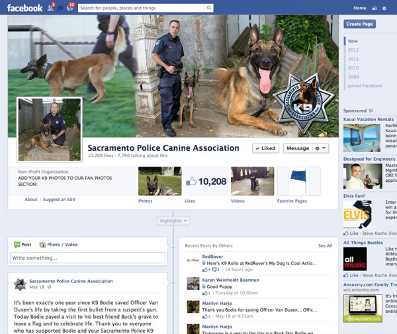Viewport: 397px width, 334px height.
Task: Click Karen Weinholdt Bearman name link
Action: [x=230, y=280]
